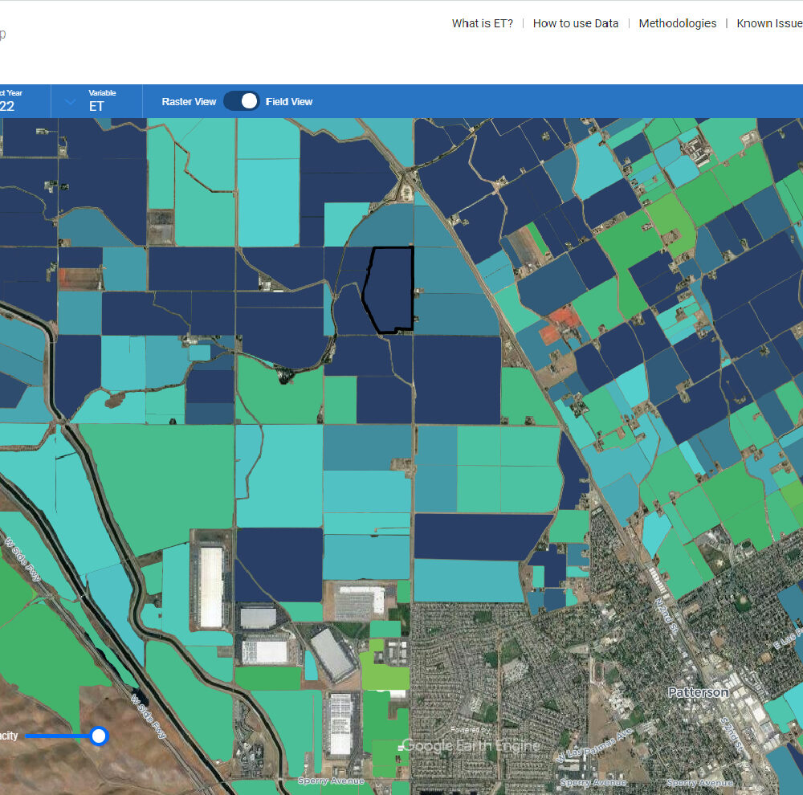This screenshot has height=795, width=803.
Task: Click the large white warehouse roof
Action: pyautogui.click(x=210, y=586)
